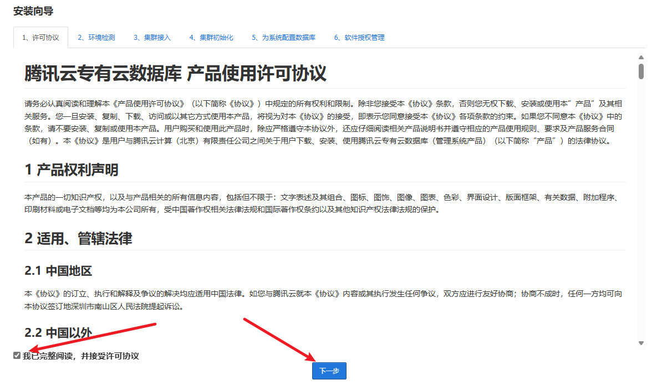
Task: Switch to the 6、软件授权管理 tab
Action: (359, 38)
